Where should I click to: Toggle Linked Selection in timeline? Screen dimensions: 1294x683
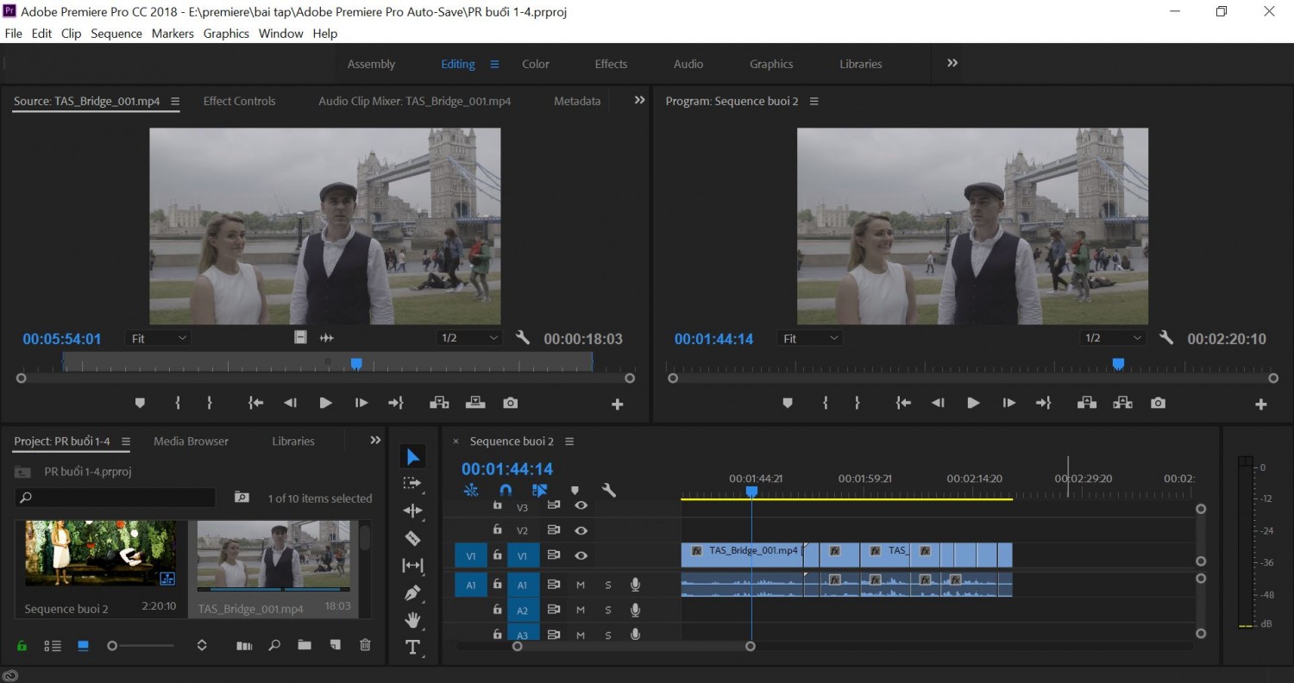[x=540, y=490]
